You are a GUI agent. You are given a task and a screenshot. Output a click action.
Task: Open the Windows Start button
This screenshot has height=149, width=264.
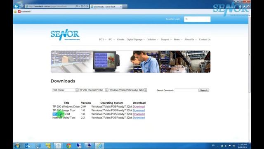[17, 146]
